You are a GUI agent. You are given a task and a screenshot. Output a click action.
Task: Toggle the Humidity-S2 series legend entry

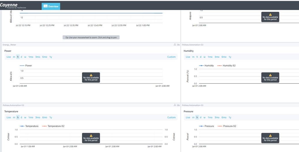(x=226, y=66)
